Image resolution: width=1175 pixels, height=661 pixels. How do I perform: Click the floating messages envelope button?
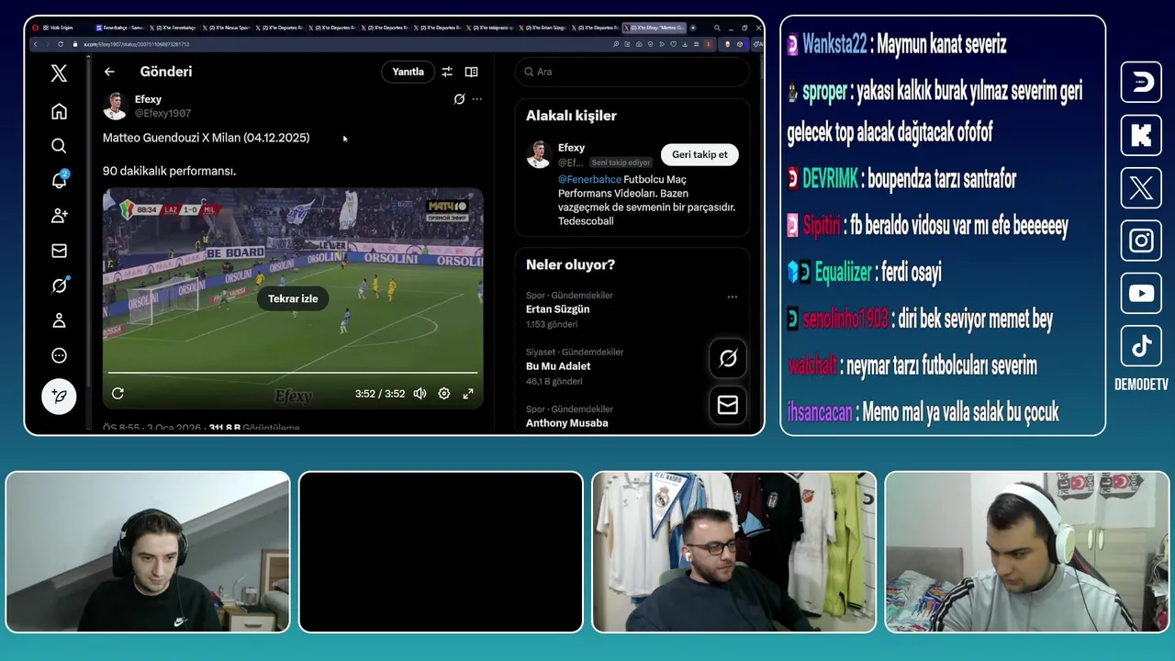click(728, 405)
